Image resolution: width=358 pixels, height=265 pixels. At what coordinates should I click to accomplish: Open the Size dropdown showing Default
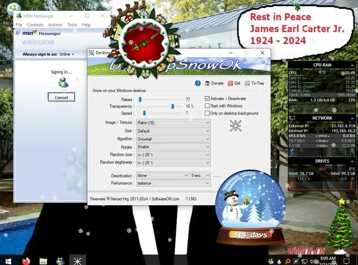173,131
